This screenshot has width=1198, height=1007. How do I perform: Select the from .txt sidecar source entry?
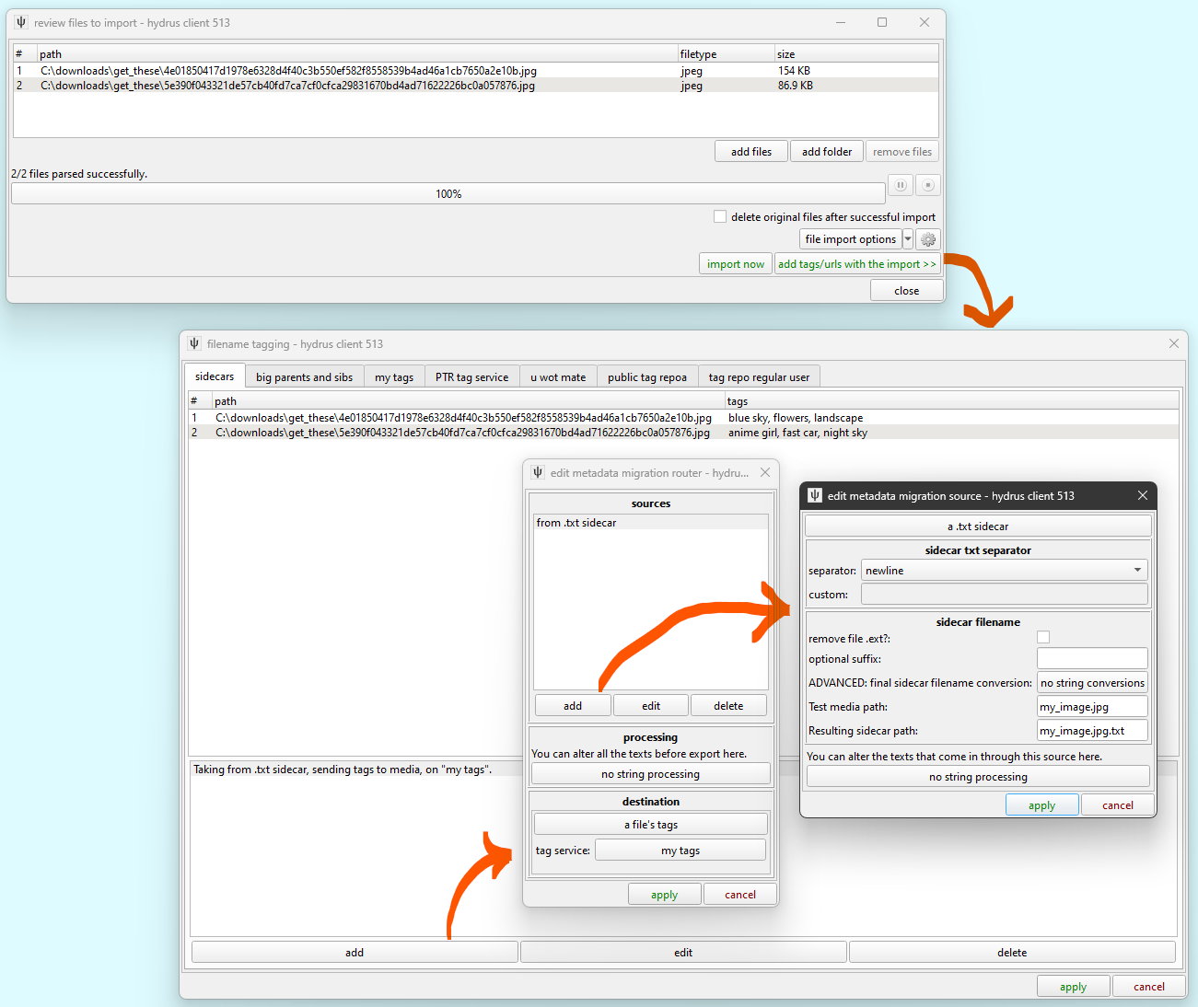[650, 523]
